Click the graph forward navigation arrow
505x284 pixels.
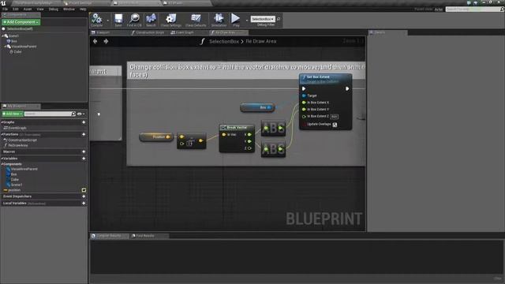point(106,41)
